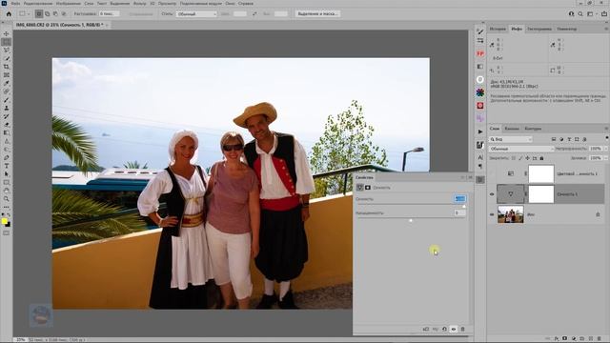Select the Clone Stamp tool

click(x=7, y=108)
